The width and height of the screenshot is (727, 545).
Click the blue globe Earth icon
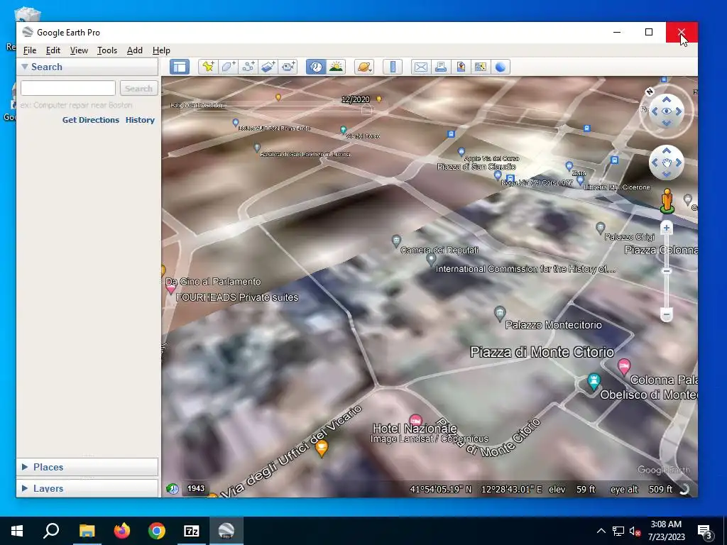(x=501, y=67)
